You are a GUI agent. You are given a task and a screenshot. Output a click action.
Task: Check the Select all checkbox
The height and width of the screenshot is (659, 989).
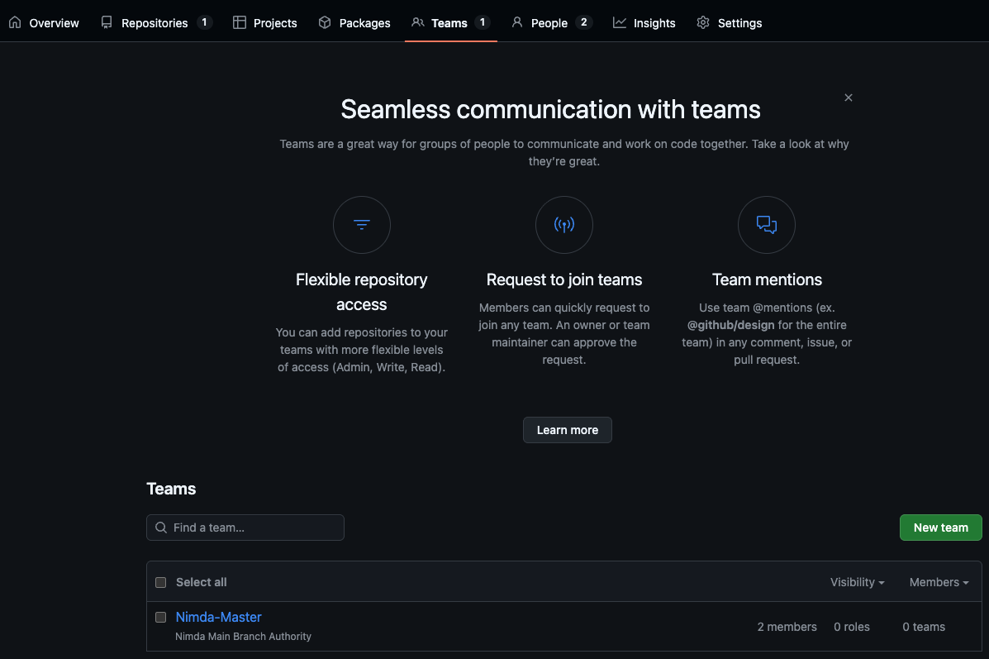pos(161,582)
